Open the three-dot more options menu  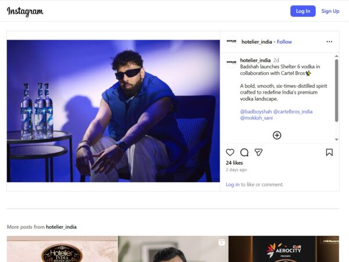[x=329, y=42]
